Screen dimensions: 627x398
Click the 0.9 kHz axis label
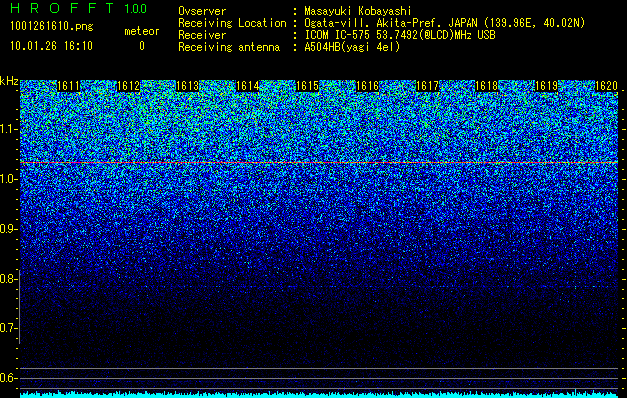click(8, 229)
